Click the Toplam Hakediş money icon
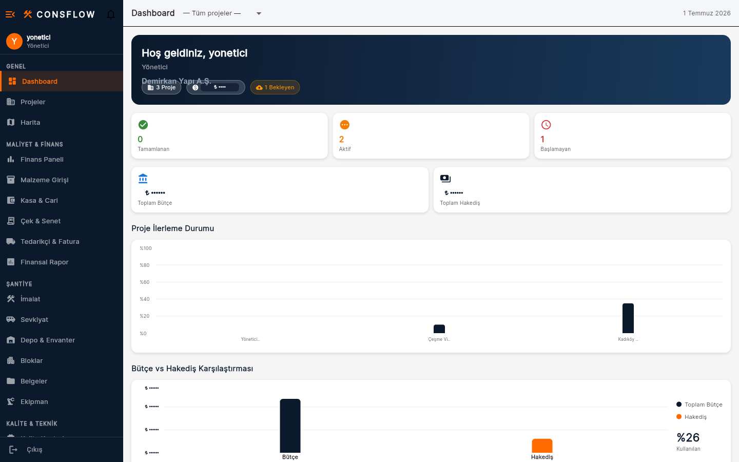 pos(445,179)
